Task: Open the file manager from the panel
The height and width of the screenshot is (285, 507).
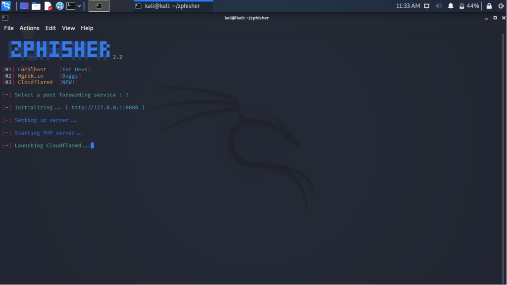Action: pos(36,6)
